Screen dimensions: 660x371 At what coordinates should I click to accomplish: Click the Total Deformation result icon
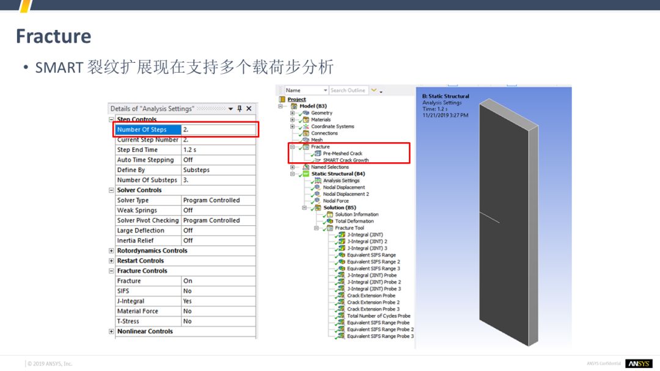[330, 221]
